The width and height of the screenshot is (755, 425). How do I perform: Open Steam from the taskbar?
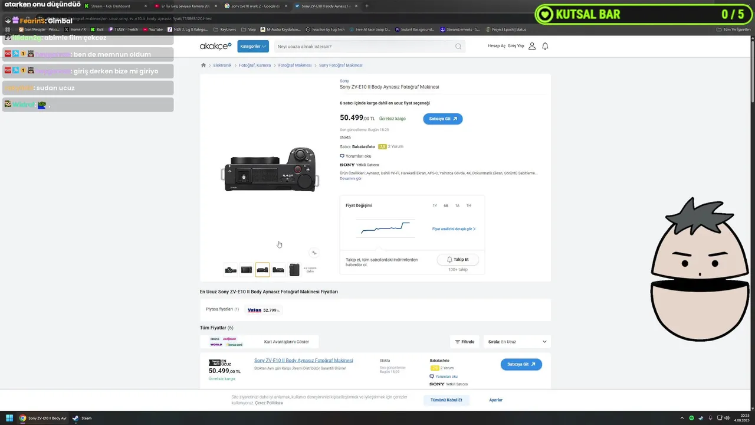(x=82, y=418)
